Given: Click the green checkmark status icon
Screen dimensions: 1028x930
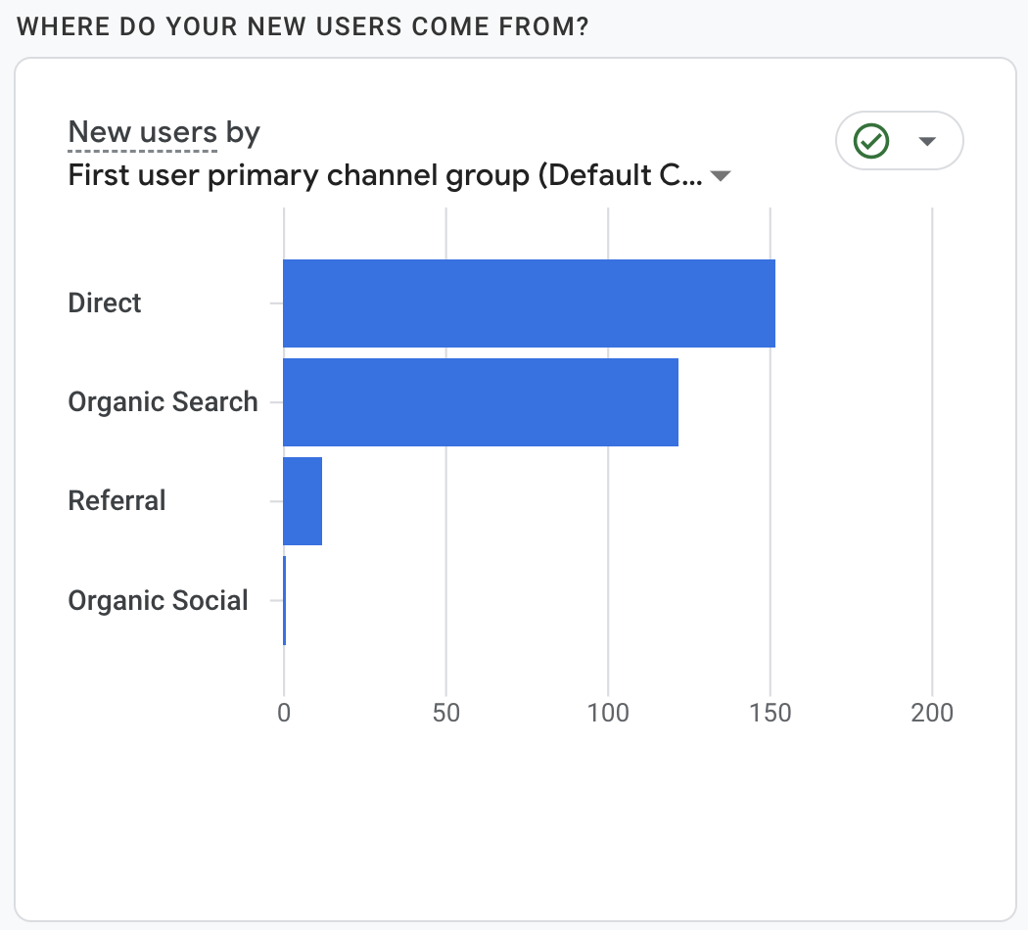Looking at the screenshot, I should click(x=871, y=142).
